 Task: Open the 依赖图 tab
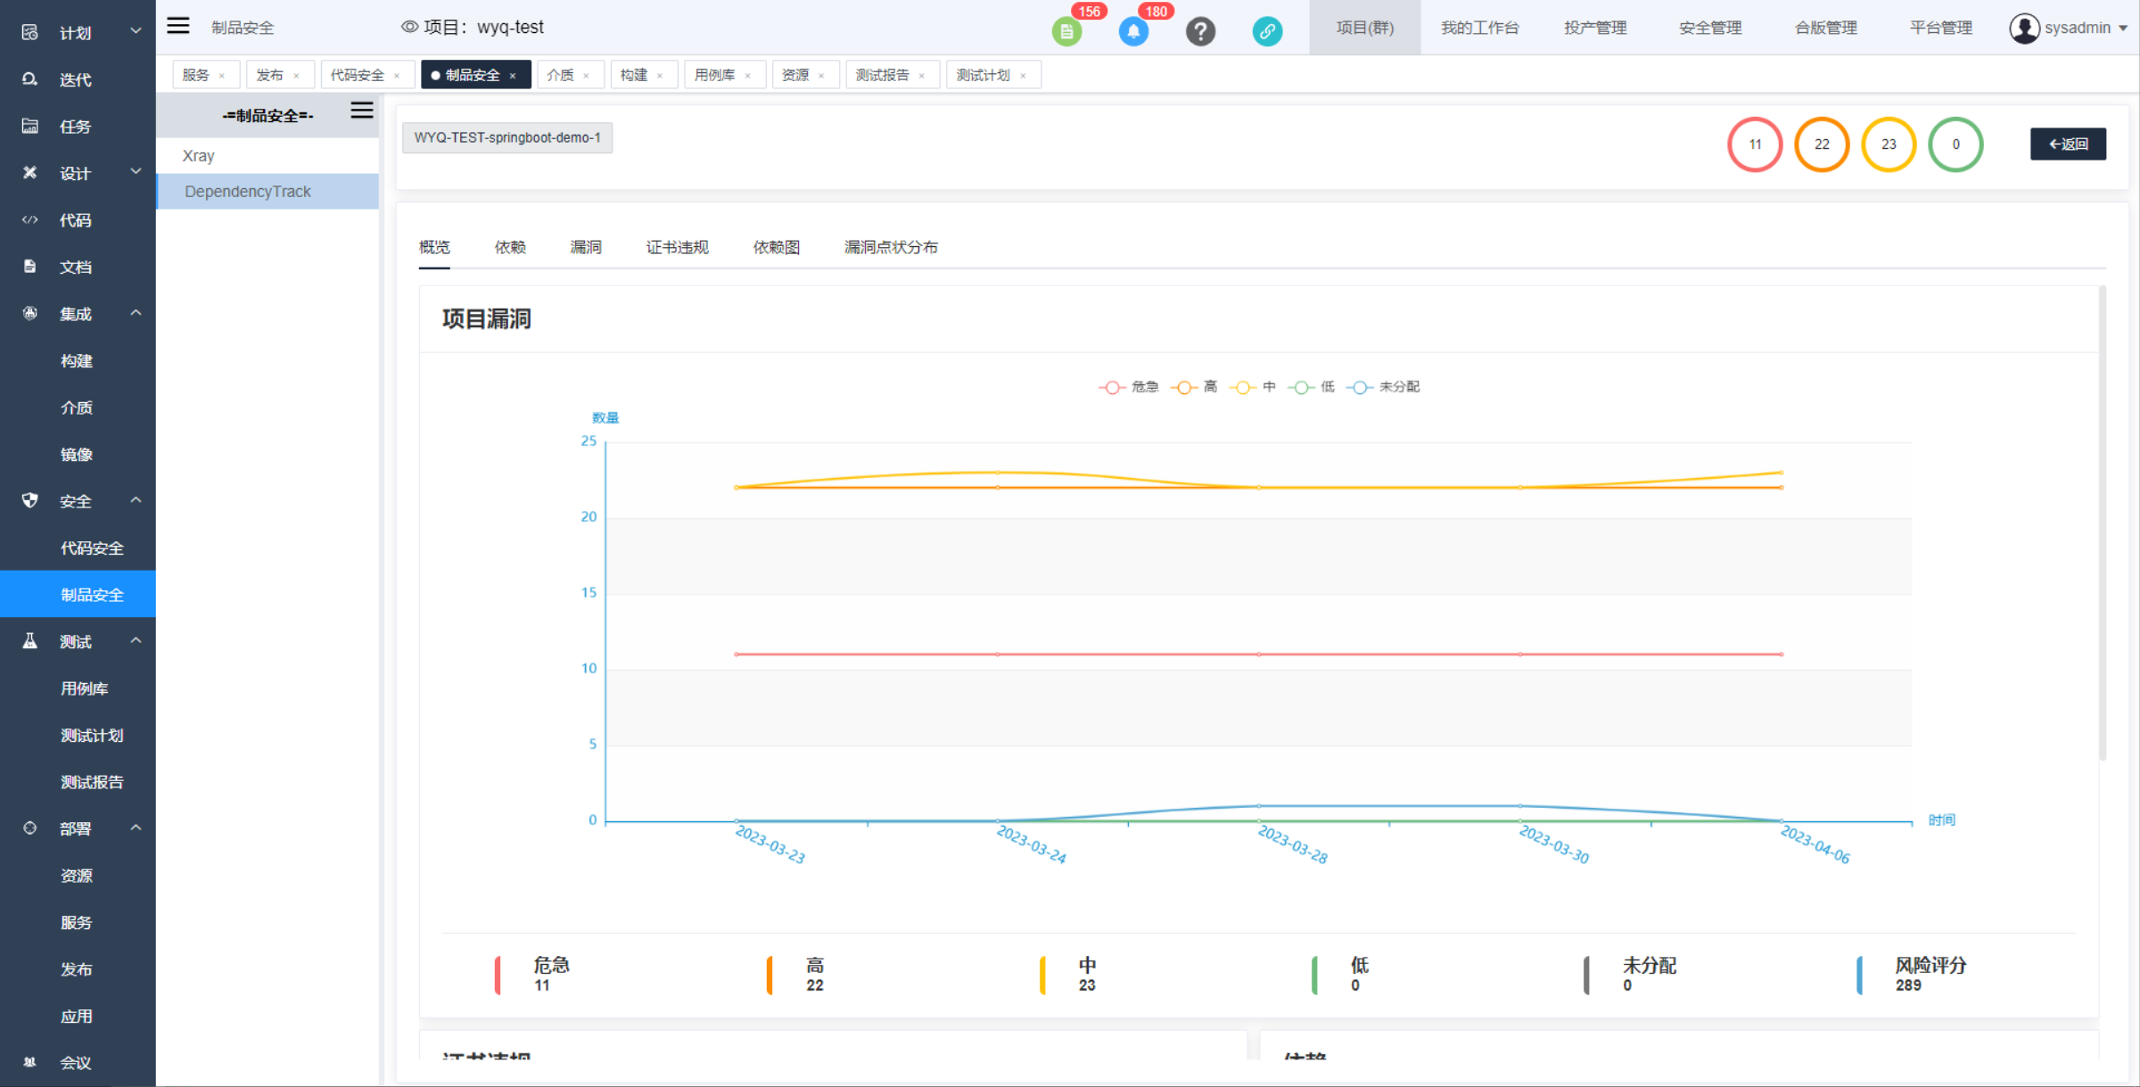[x=776, y=247]
